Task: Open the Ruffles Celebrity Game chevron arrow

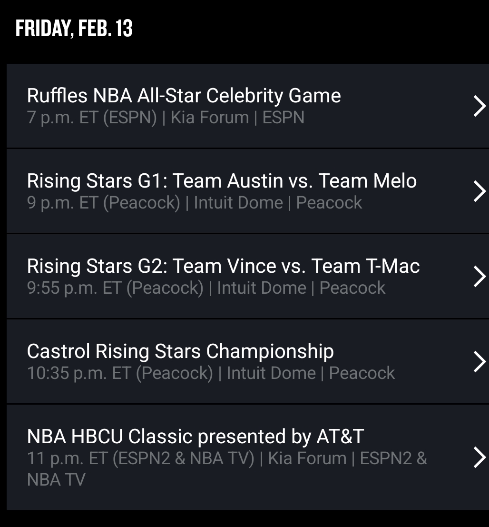Action: 479,106
